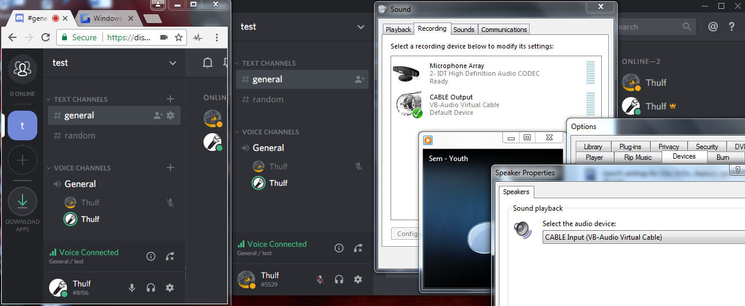Open user settings gear in desktop Discord

point(358,279)
